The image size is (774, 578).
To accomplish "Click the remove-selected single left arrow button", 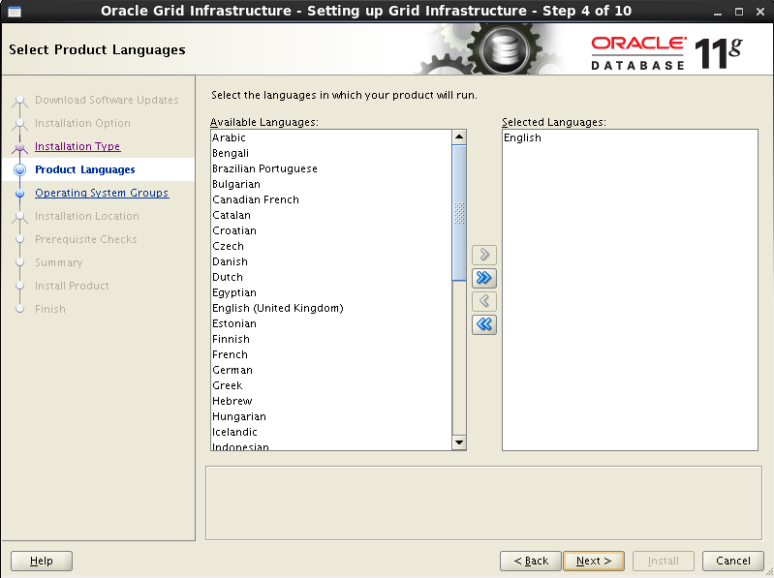I will pyautogui.click(x=483, y=301).
